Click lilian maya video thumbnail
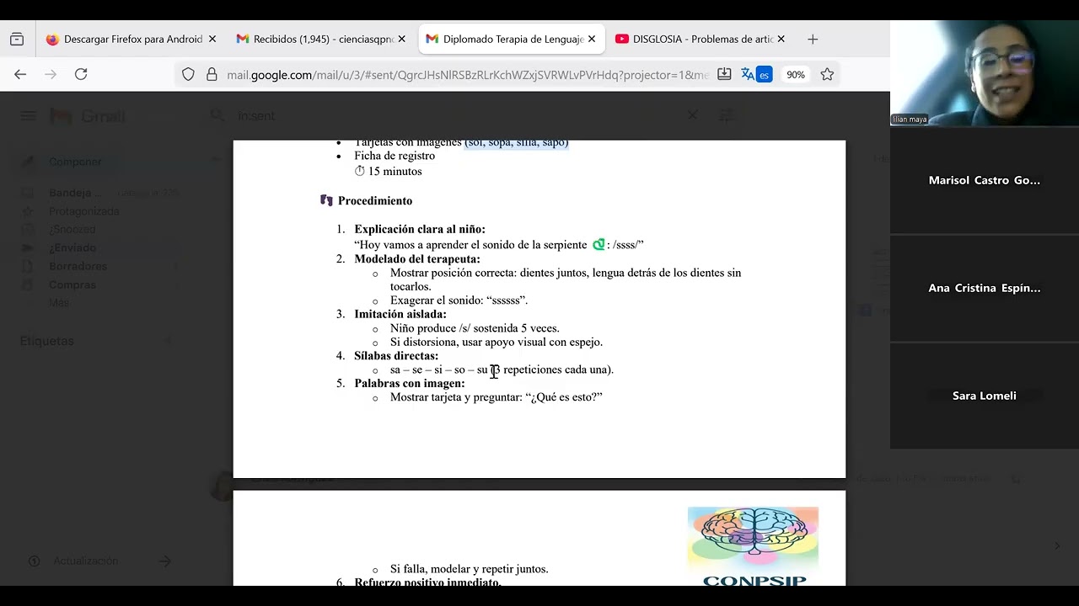The height and width of the screenshot is (606, 1079). click(985, 73)
